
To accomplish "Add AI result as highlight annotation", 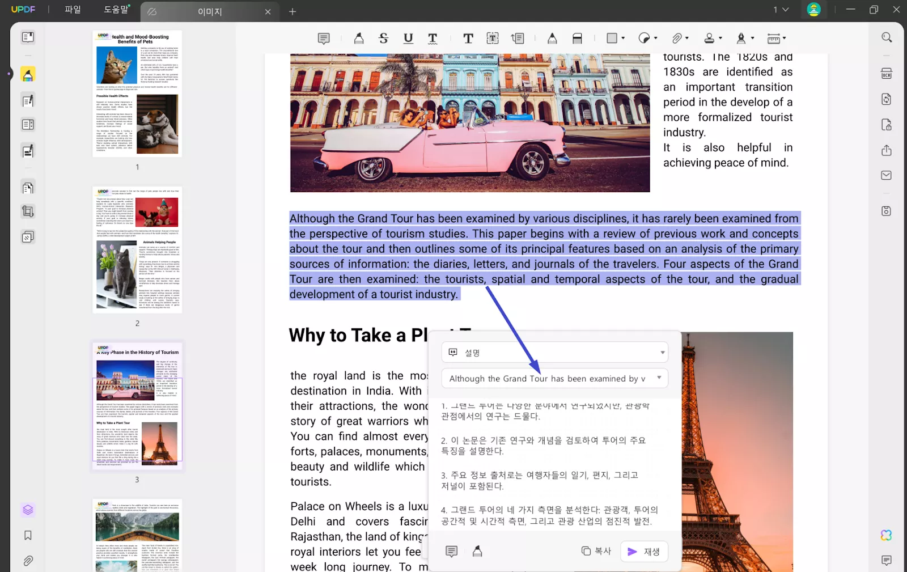I will tap(477, 551).
